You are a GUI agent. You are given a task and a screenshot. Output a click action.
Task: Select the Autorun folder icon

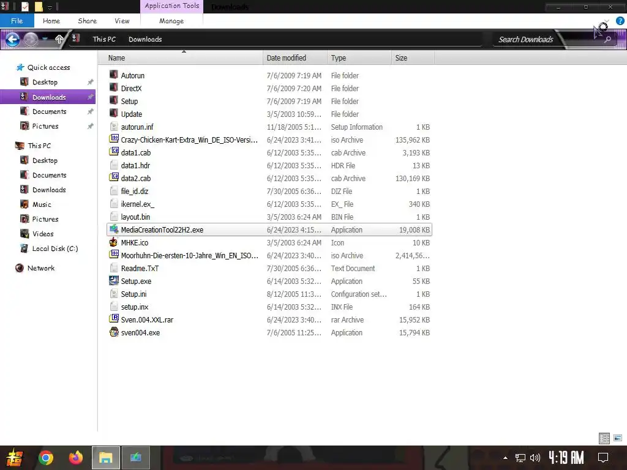pos(113,75)
